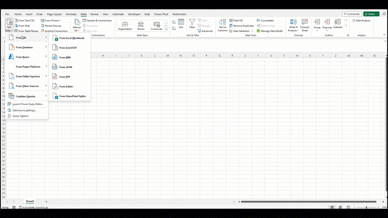The width and height of the screenshot is (388, 218).
Task: Click Forecast Sheet
Action: [x=305, y=25]
